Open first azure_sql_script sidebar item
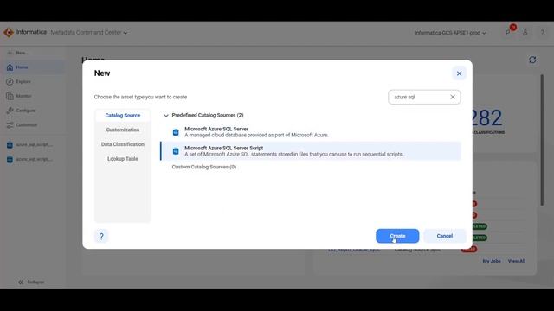This screenshot has height=311, width=554. tap(34, 144)
